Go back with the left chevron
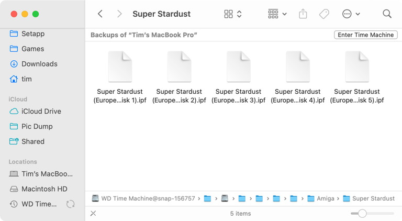The height and width of the screenshot is (221, 402). coord(100,14)
